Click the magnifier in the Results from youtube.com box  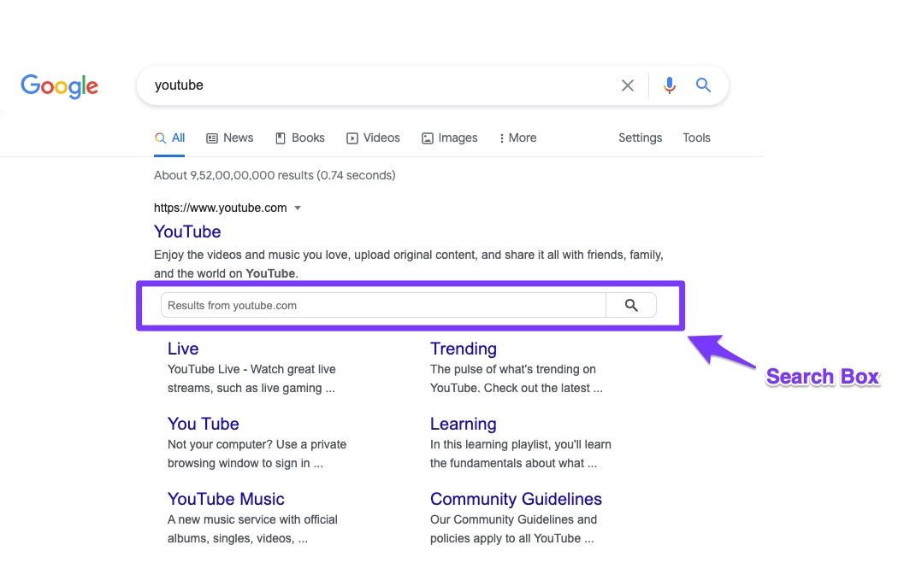(631, 305)
